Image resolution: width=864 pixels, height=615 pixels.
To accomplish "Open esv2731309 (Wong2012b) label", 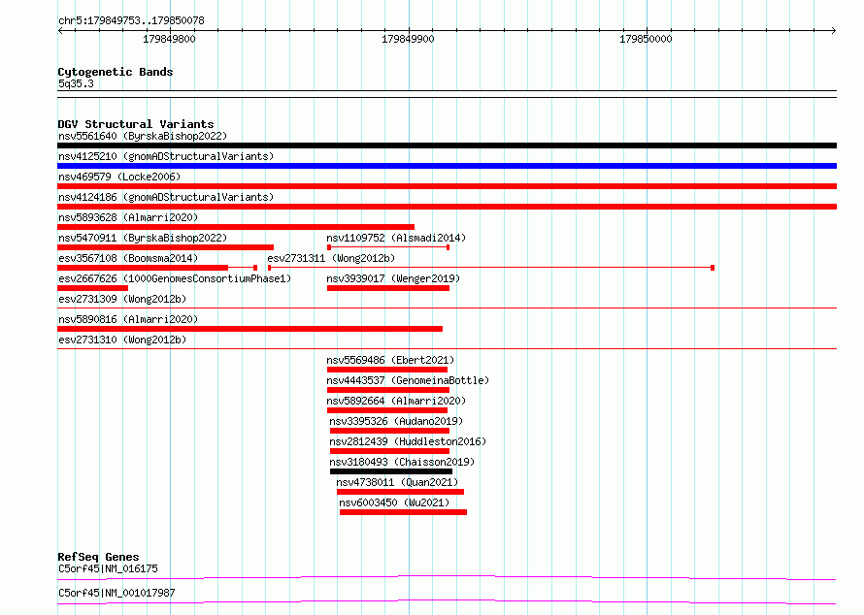I will pyautogui.click(x=122, y=299).
